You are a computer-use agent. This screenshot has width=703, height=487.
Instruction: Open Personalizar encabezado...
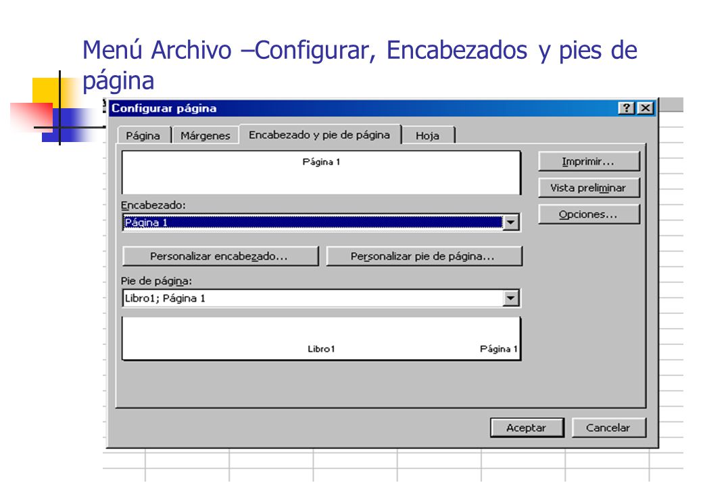pyautogui.click(x=220, y=256)
